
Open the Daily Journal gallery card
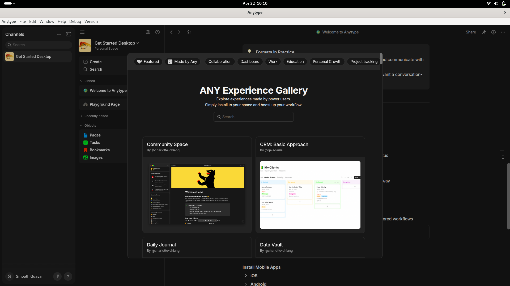point(197,247)
